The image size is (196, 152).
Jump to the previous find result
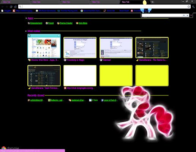tap(184, 15)
